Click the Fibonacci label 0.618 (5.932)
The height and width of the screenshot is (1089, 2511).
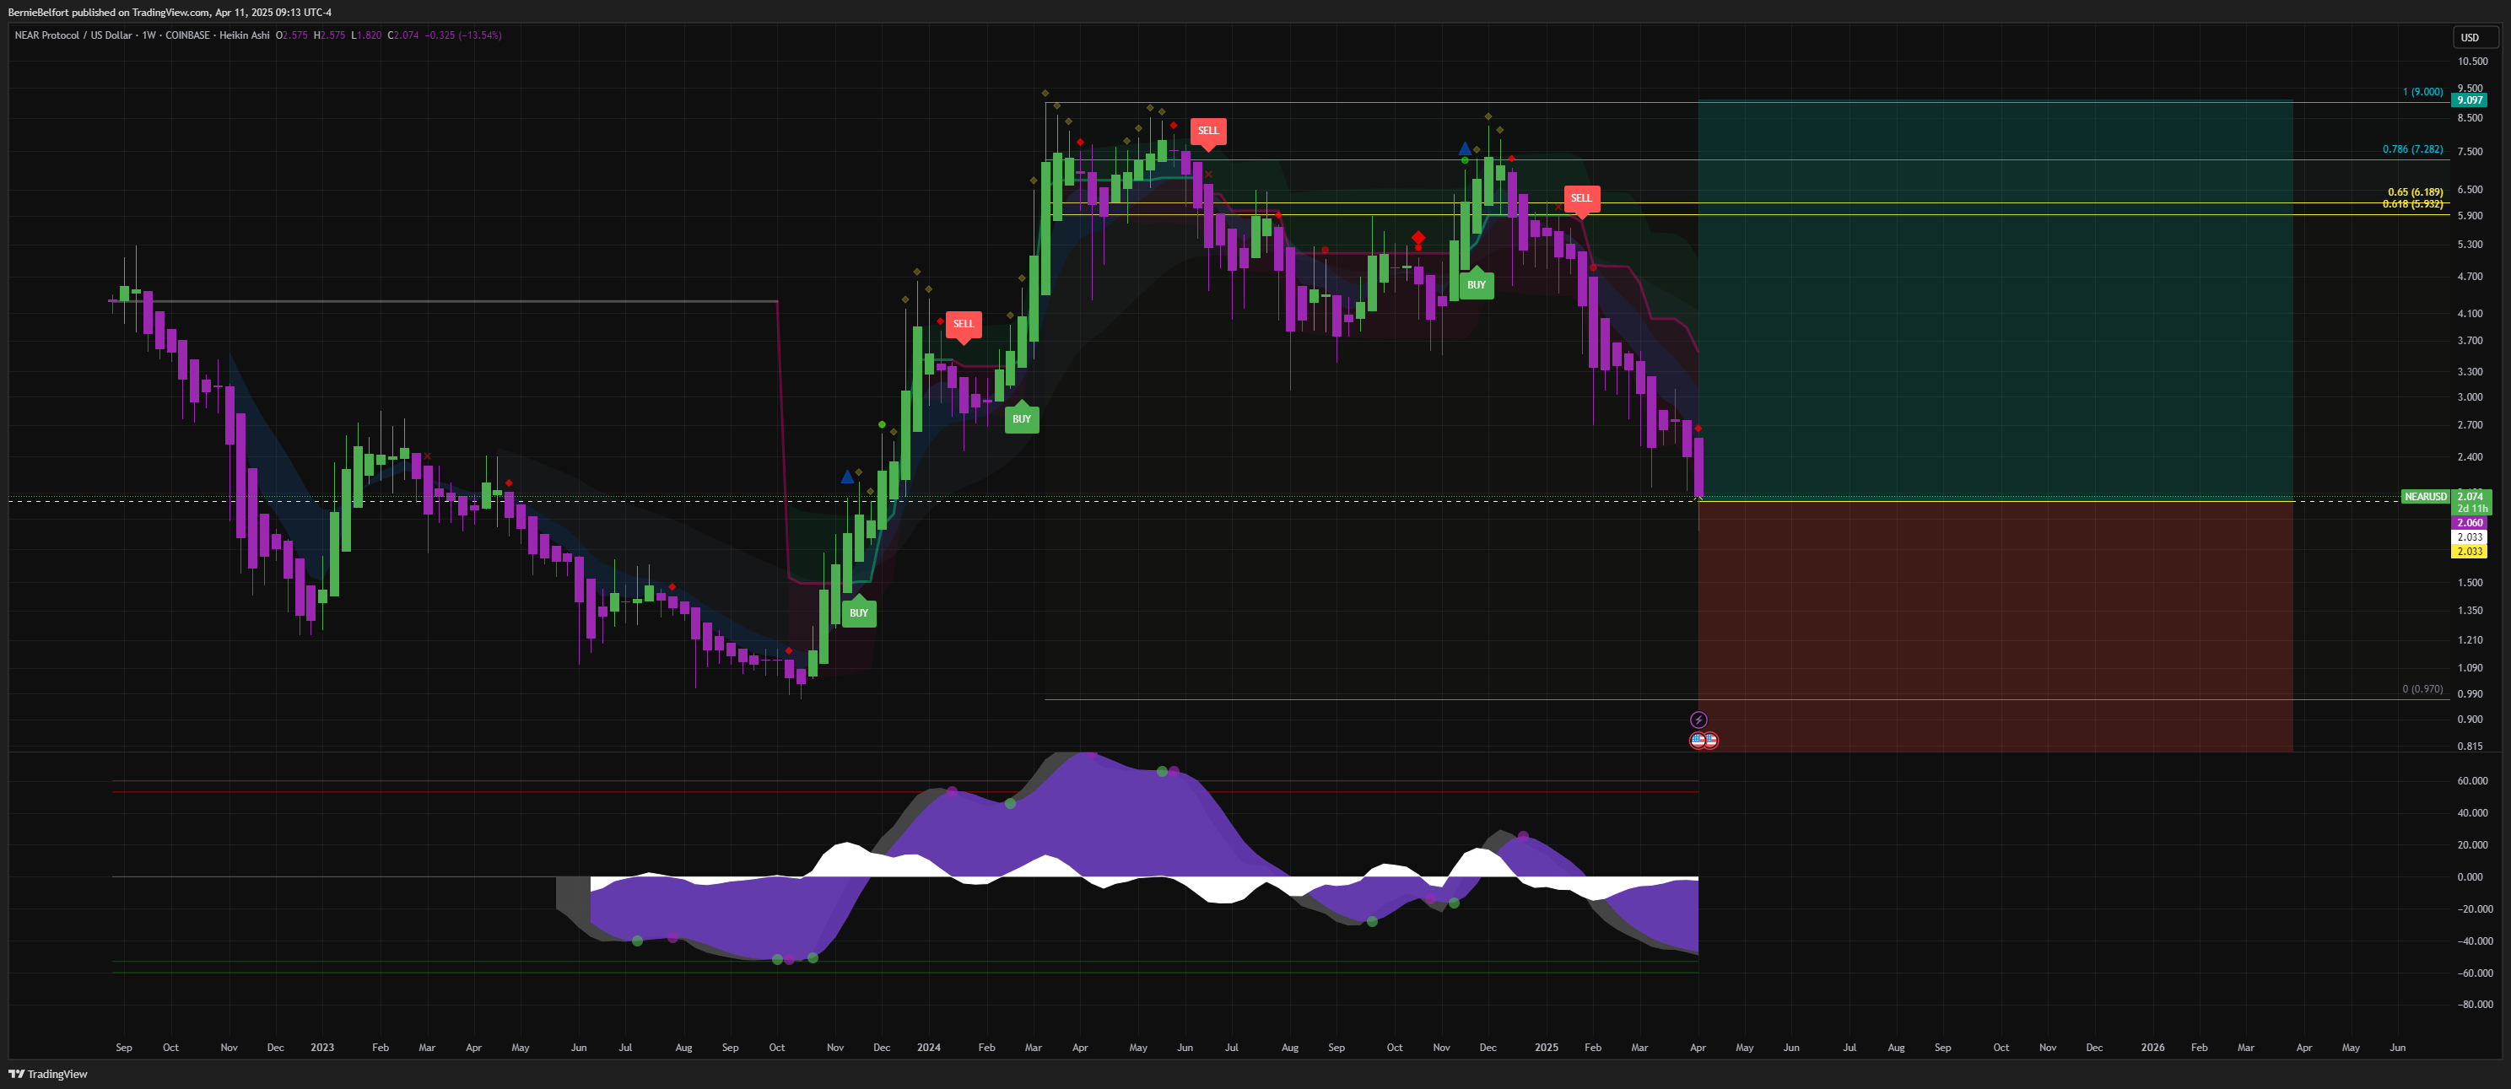point(2411,204)
